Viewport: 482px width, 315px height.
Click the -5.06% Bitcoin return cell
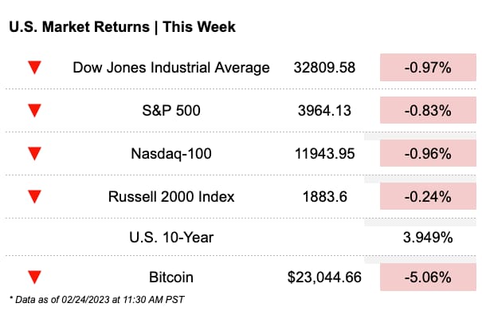tap(428, 277)
